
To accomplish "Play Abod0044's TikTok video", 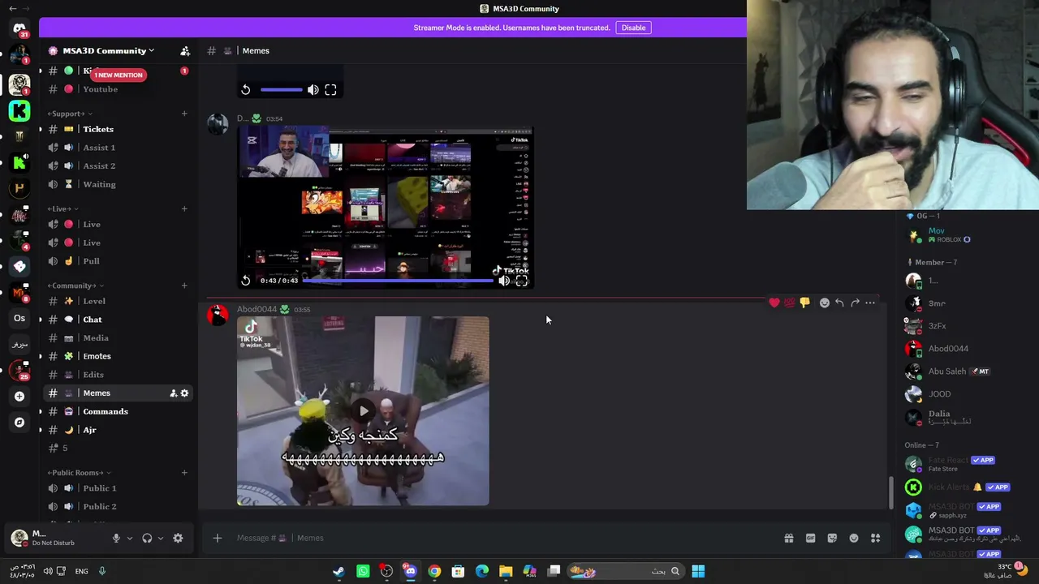I will (x=363, y=411).
